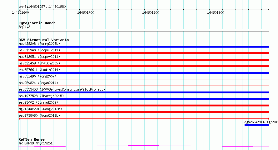Click the nsv612940 (Cooper2011) label
Screen dimensions: 278x150
click(39, 50)
